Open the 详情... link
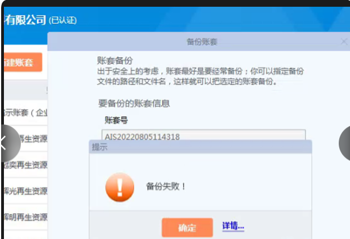The image size is (350, 239). [233, 227]
